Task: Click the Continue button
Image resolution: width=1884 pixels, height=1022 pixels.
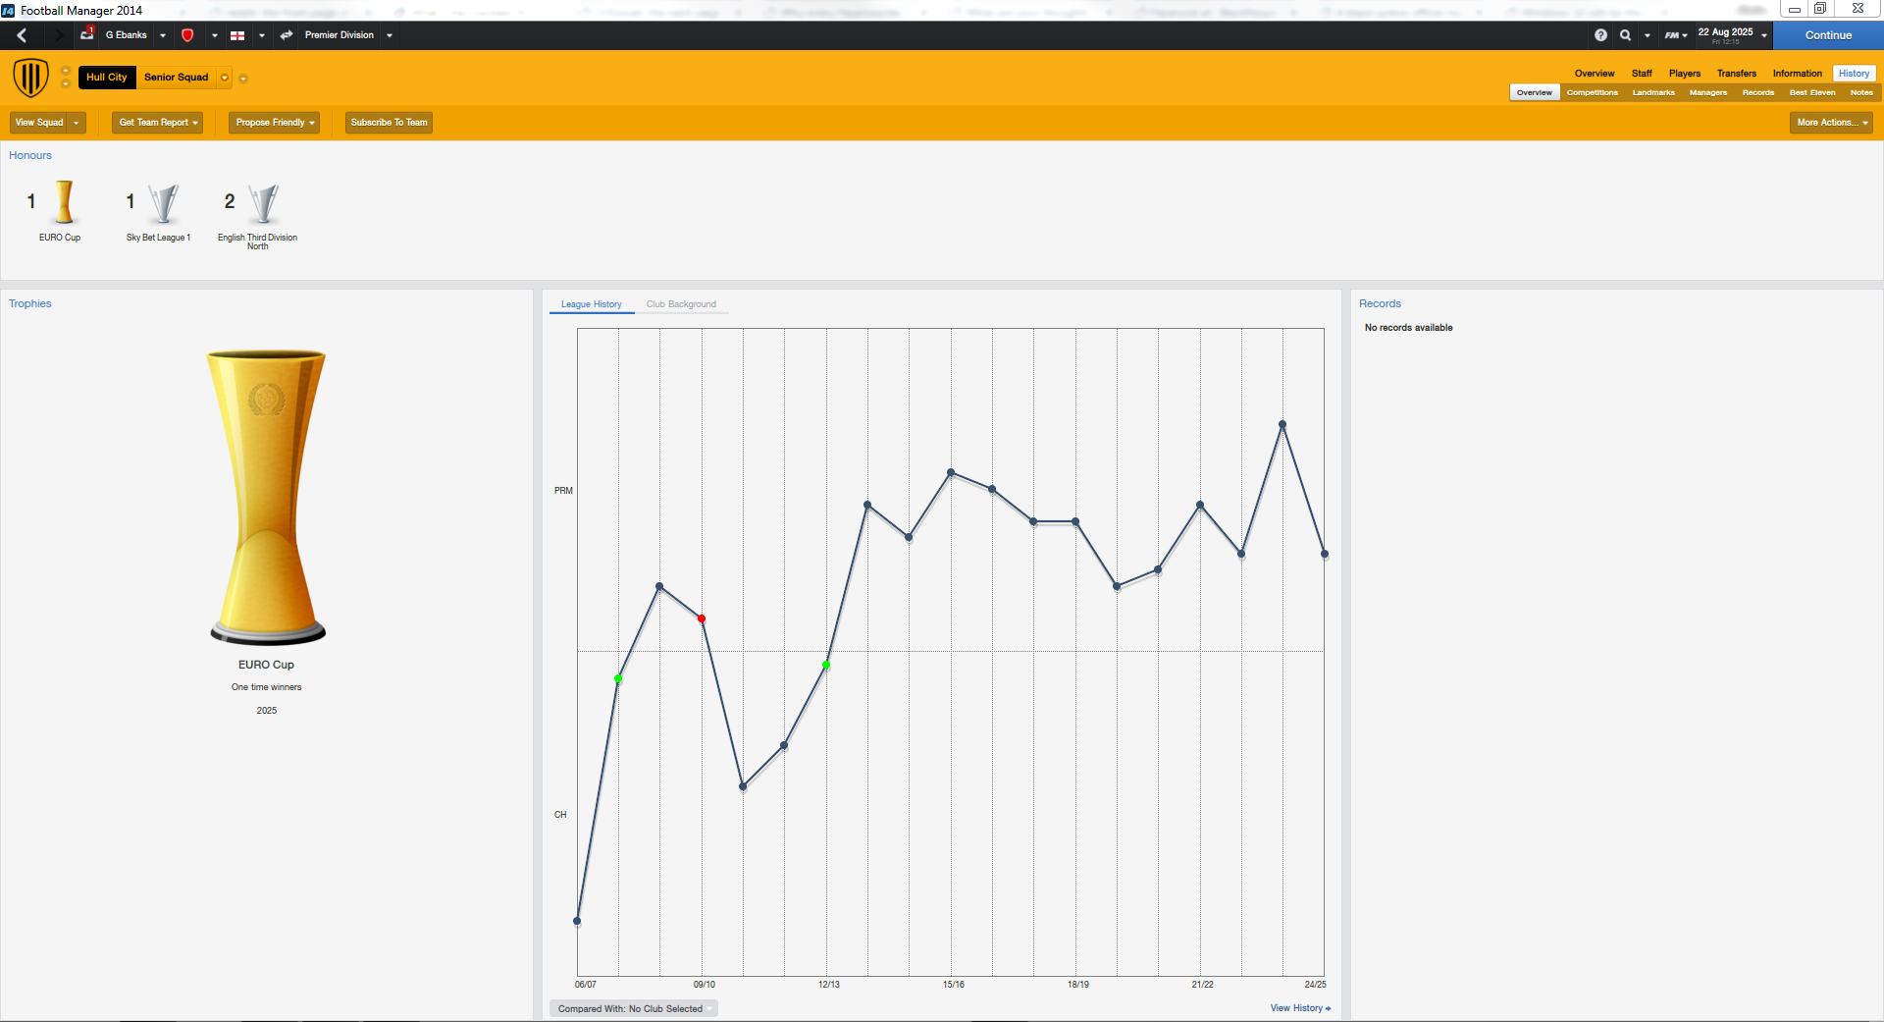Action: pyautogui.click(x=1828, y=35)
